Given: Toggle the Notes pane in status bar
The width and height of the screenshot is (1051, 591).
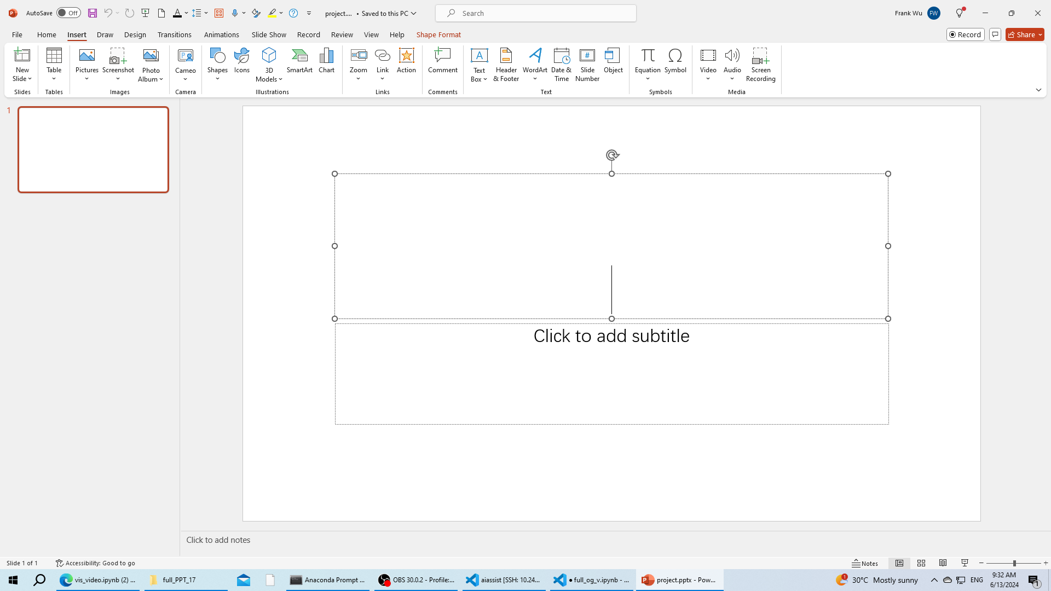Looking at the screenshot, I should (865, 563).
